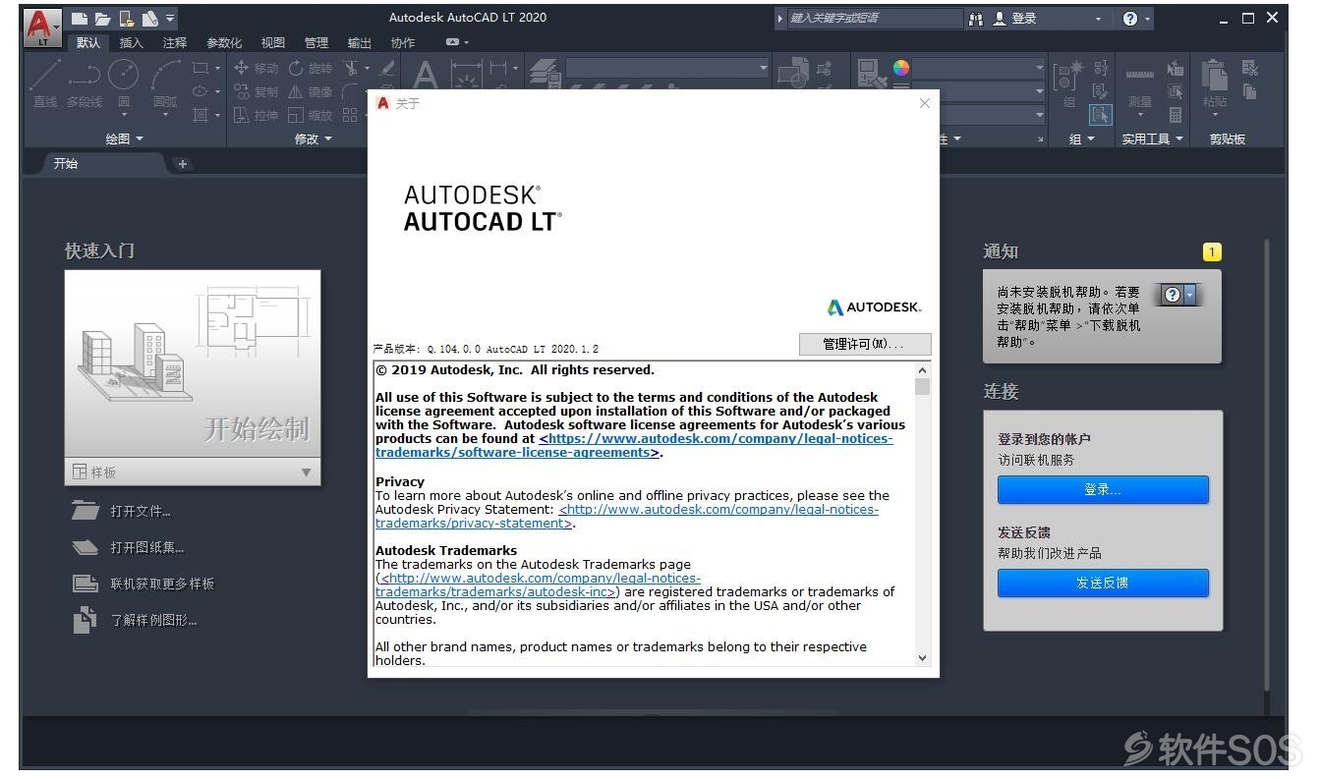
Task: Click the Stretch (拉伸) tool
Action: (256, 115)
